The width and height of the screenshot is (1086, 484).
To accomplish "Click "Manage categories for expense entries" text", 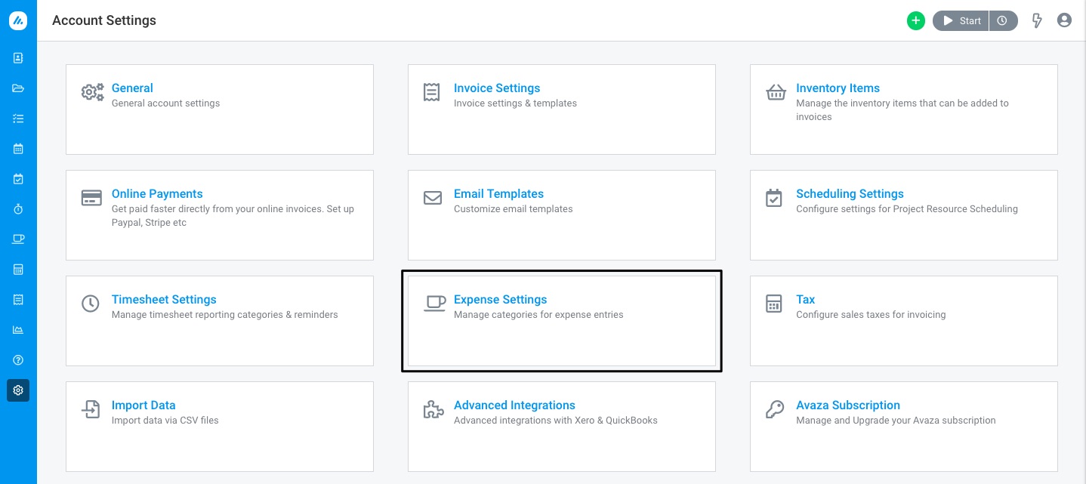I will (538, 315).
